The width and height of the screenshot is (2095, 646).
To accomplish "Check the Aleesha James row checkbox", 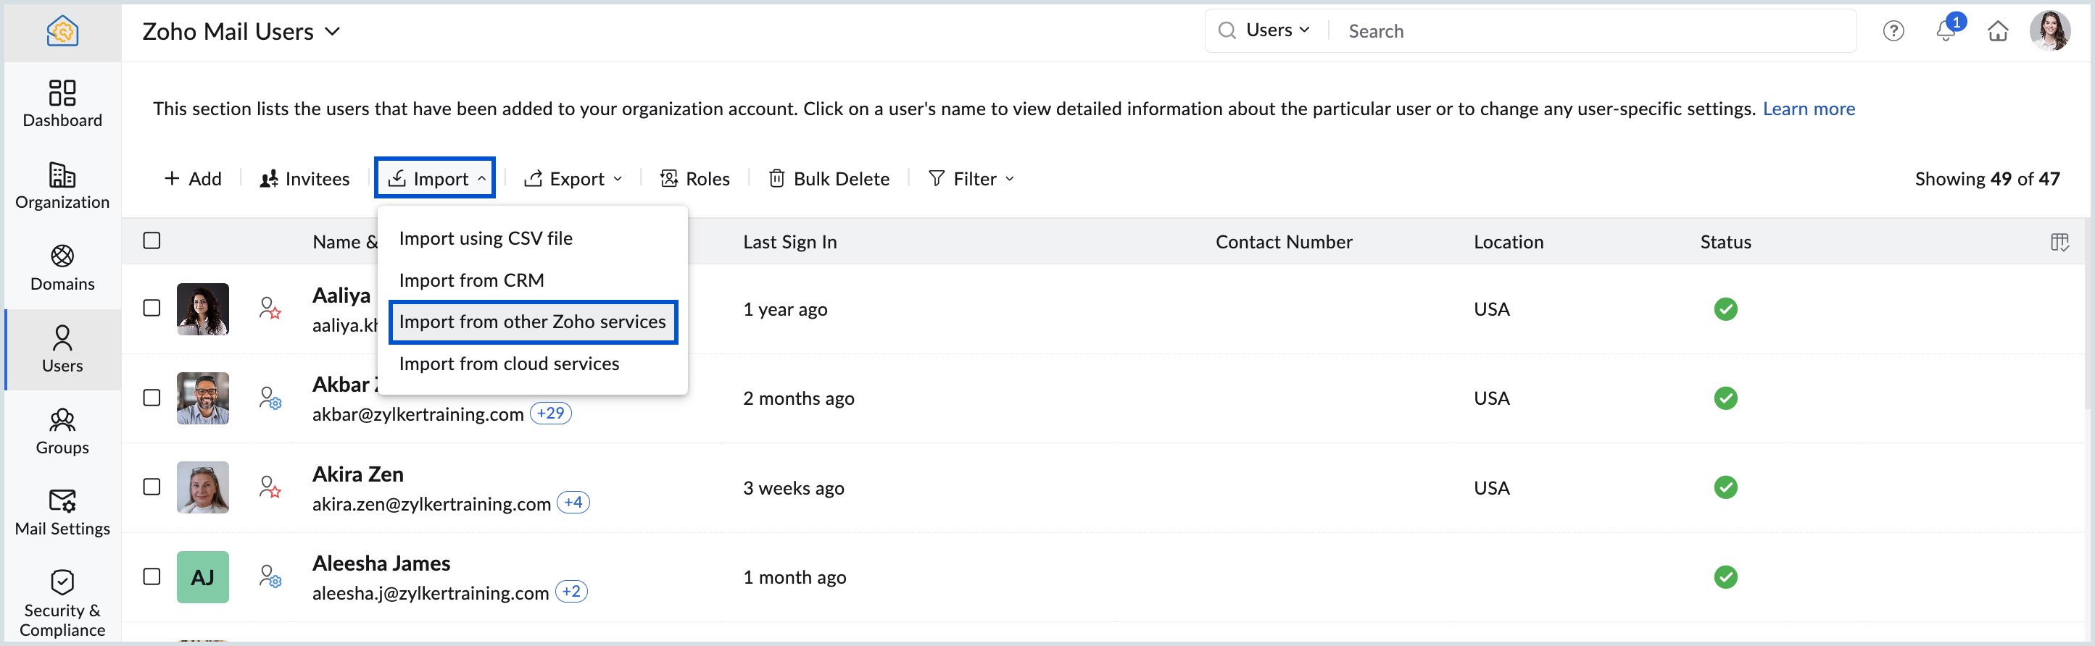I will [x=152, y=576].
